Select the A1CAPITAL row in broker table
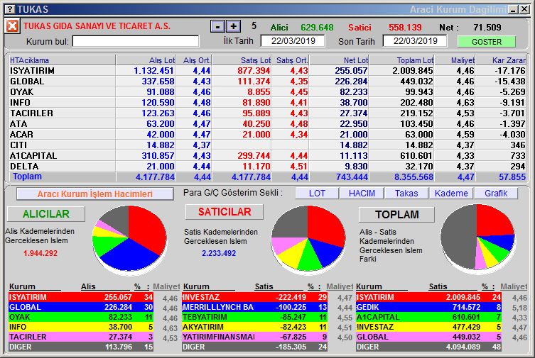The width and height of the screenshot is (535, 358). 267,155
